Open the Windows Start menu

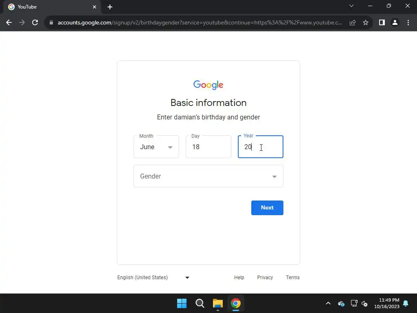click(x=182, y=303)
